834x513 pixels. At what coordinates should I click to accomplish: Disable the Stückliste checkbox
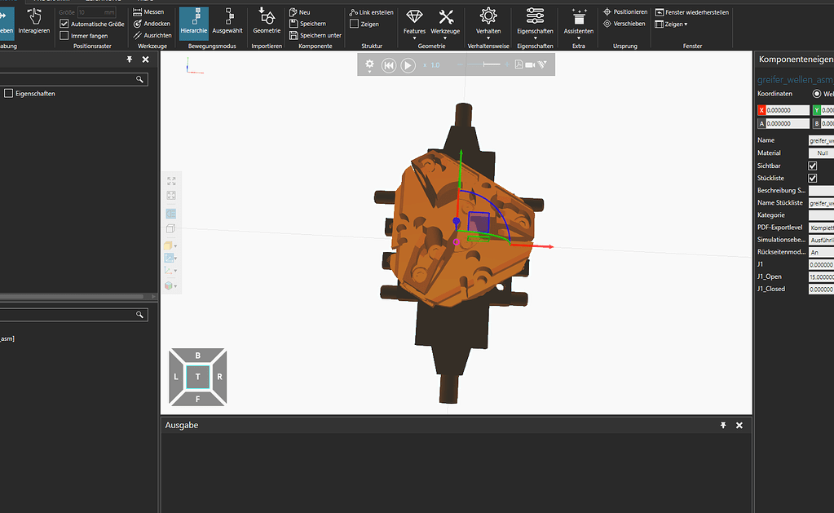point(813,178)
